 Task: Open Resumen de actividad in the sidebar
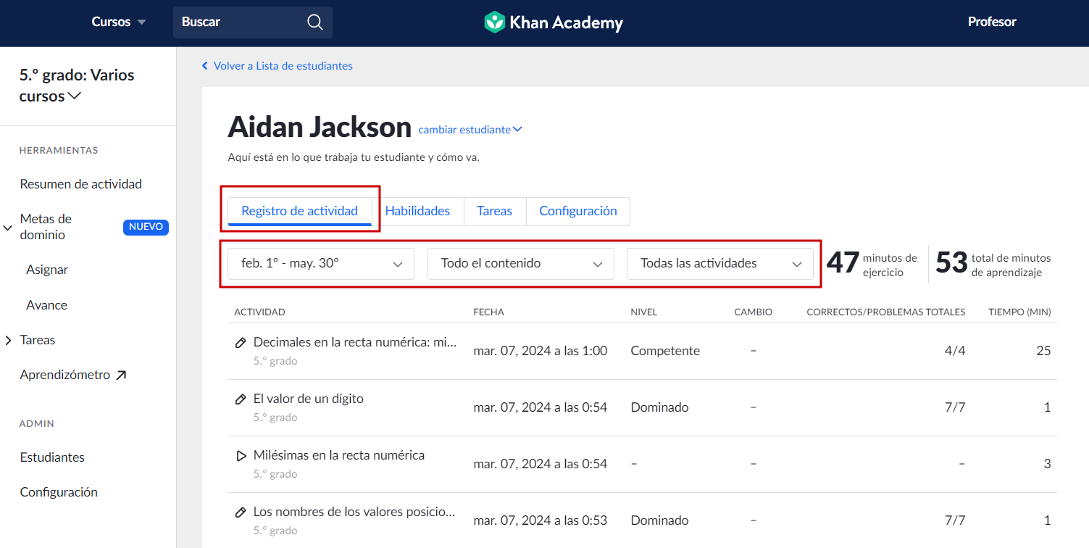click(81, 184)
